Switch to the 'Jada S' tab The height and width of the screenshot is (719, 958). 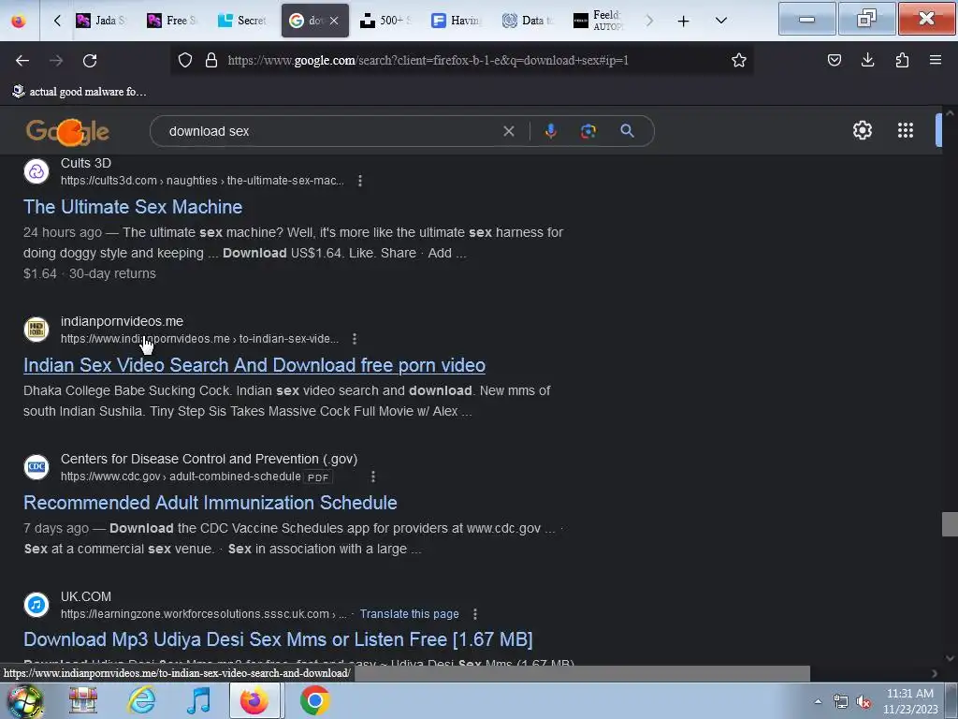(x=100, y=21)
